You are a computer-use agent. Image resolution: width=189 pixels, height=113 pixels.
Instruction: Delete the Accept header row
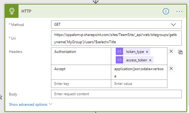coord(171,68)
